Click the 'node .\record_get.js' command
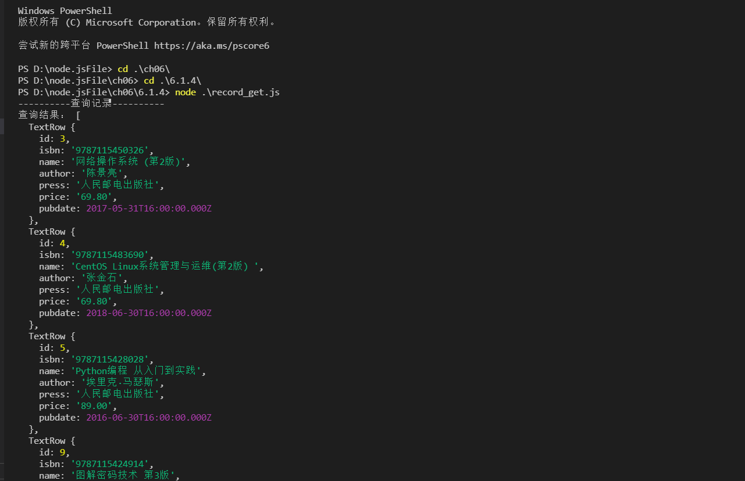745x481 pixels. pos(227,92)
